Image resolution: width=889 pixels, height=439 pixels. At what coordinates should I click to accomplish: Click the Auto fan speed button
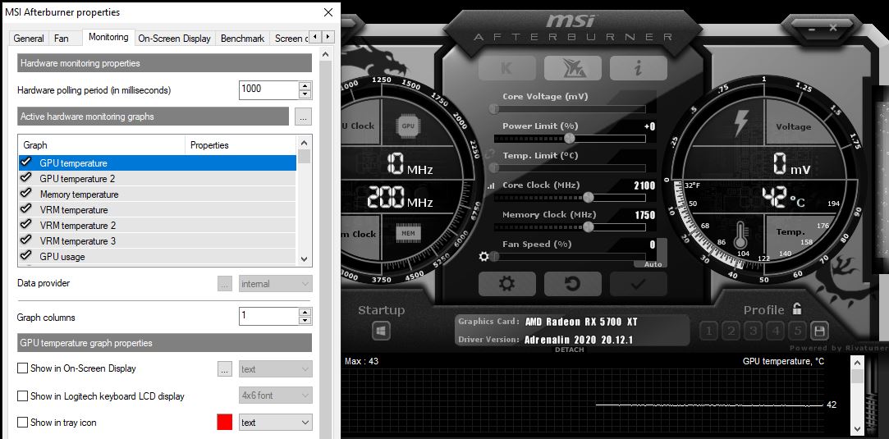pyautogui.click(x=653, y=264)
